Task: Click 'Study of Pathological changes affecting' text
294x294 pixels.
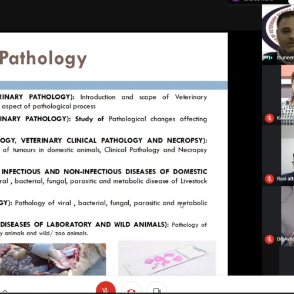Action: click(x=141, y=119)
